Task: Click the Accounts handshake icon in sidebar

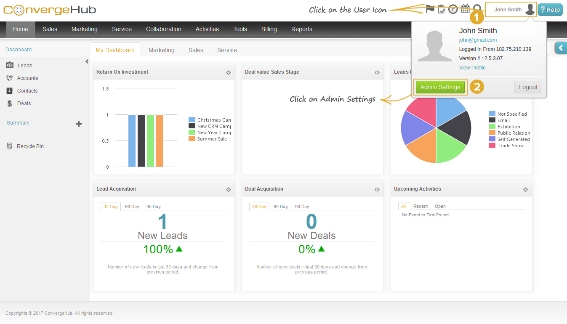Action: click(10, 78)
